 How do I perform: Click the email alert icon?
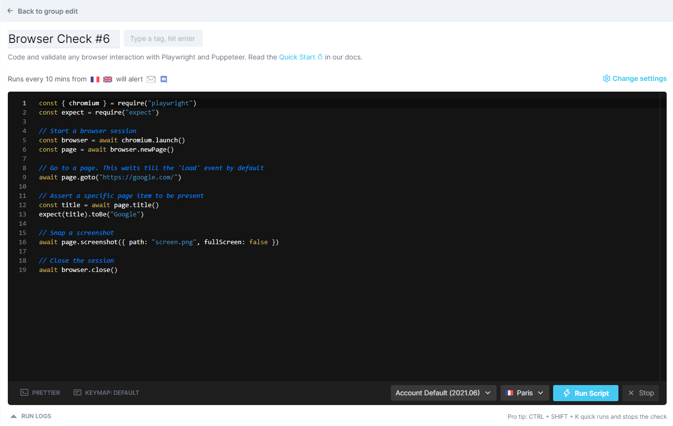click(151, 79)
